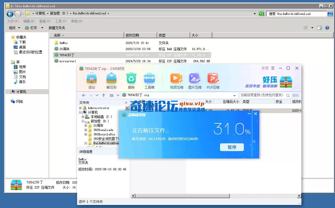Open the HaoZip hamburger menu icon
This screenshot has width=335, height=208.
[x=273, y=68]
